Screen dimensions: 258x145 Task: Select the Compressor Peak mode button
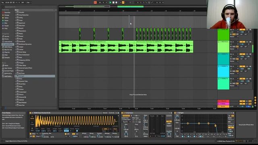[169, 122]
